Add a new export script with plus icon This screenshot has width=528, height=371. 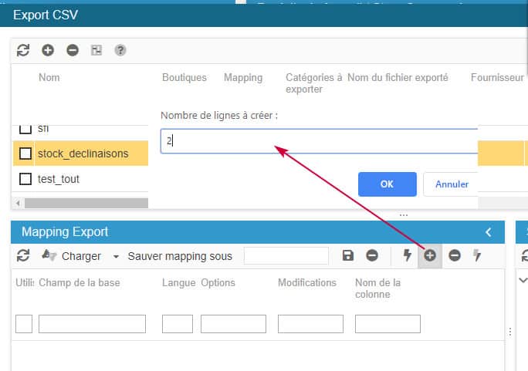(x=48, y=50)
